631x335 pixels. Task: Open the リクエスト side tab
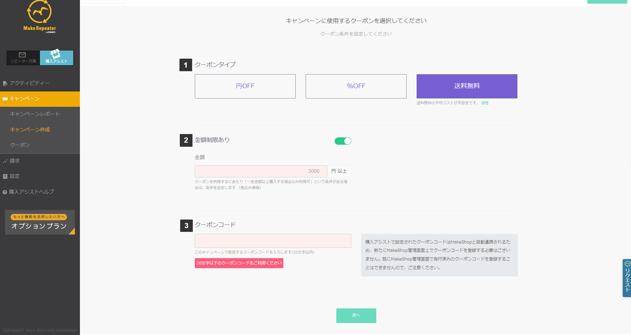click(627, 278)
